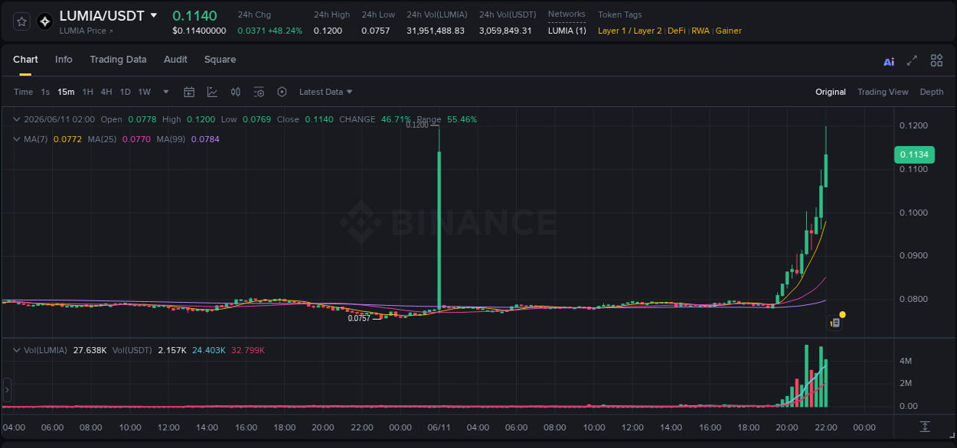This screenshot has height=448, width=957.
Task: Click the DeFi token tag
Action: pyautogui.click(x=676, y=31)
